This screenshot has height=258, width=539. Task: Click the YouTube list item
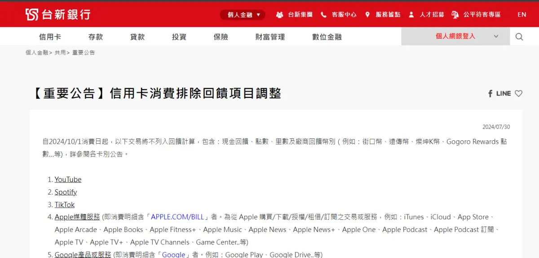tap(68, 179)
